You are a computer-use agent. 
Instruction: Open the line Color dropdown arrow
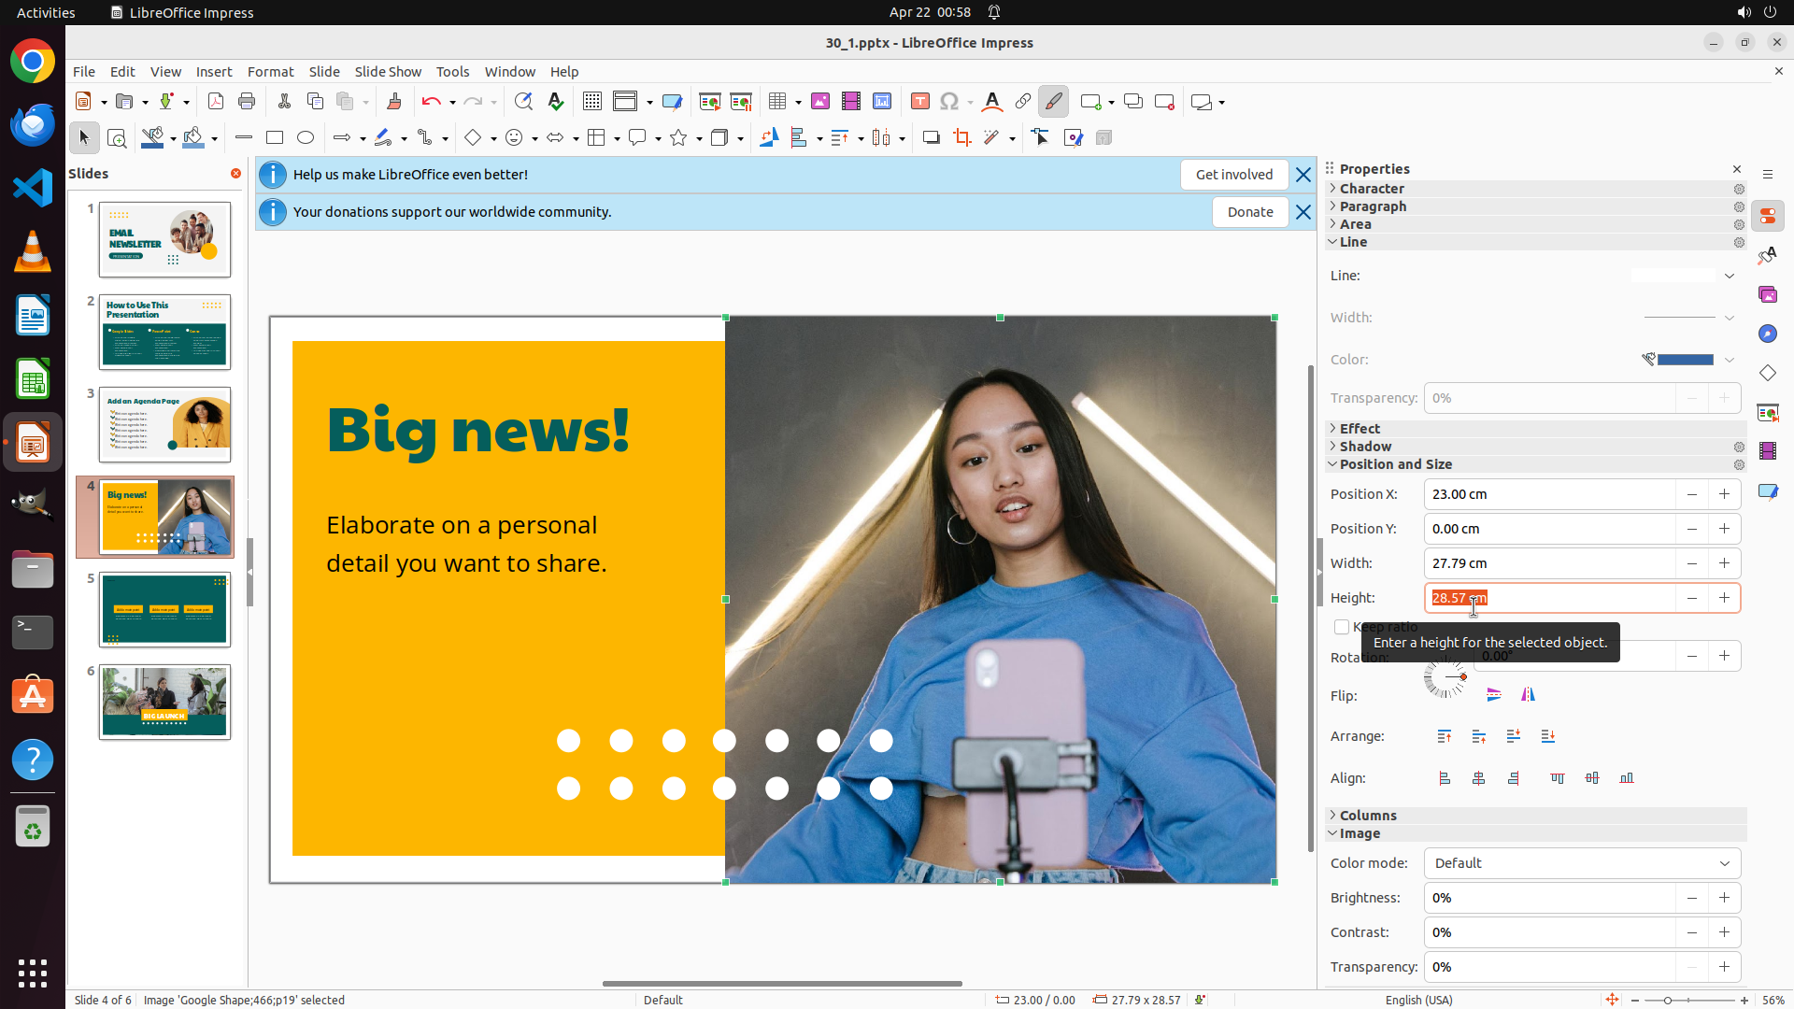(1730, 360)
